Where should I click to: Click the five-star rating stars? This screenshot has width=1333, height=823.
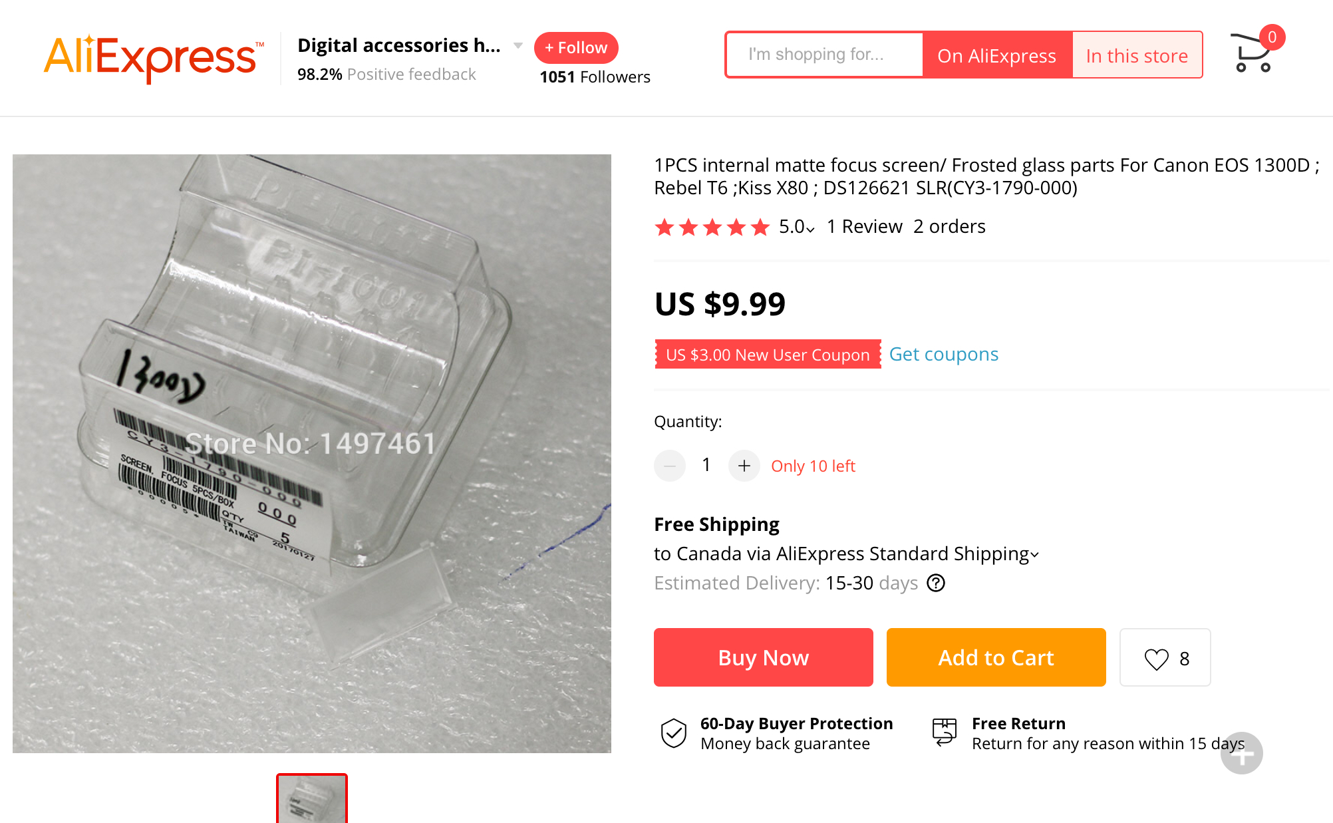pyautogui.click(x=712, y=228)
